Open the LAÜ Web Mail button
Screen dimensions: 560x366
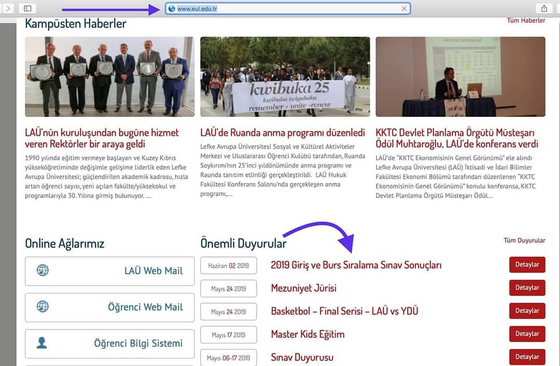pos(109,271)
